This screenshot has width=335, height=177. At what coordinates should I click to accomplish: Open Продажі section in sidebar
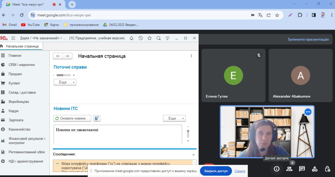click(x=15, y=74)
